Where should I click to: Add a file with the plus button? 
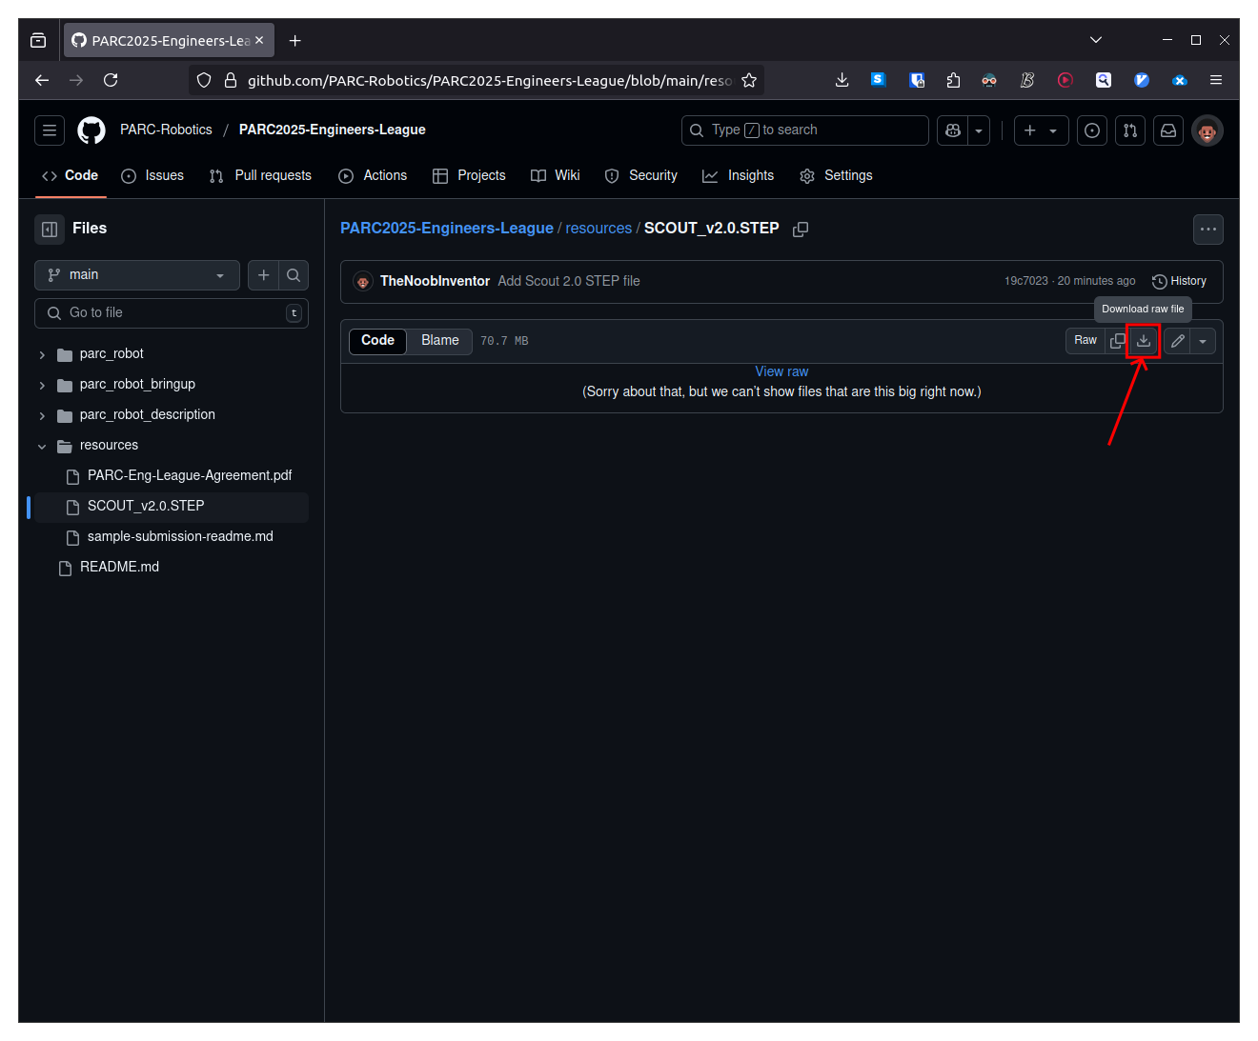(264, 275)
